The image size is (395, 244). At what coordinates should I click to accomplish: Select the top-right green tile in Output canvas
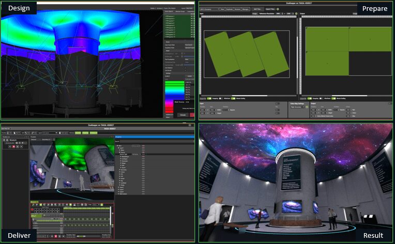(370, 39)
